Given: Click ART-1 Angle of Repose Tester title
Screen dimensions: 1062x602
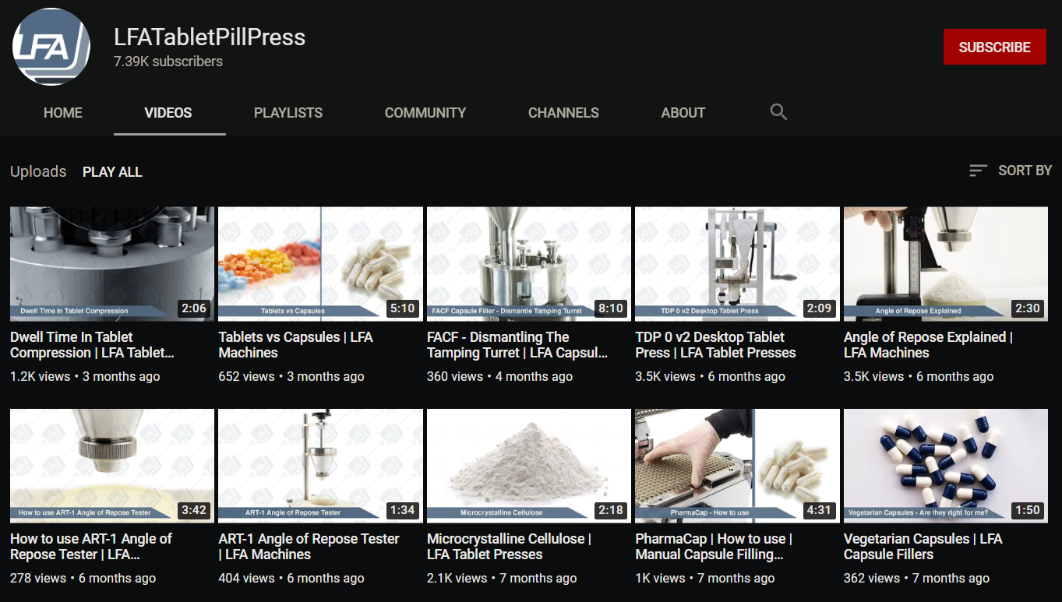Looking at the screenshot, I should [x=309, y=547].
